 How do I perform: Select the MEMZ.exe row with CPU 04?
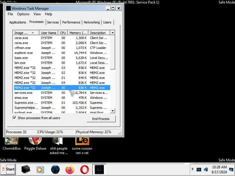[x=62, y=83]
